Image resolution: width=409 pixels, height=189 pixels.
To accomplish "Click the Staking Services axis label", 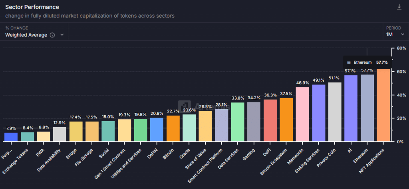I will (x=307, y=161).
